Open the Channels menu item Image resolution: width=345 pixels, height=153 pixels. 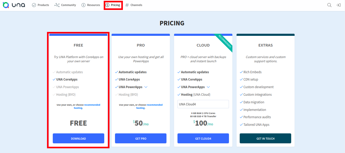point(136,5)
